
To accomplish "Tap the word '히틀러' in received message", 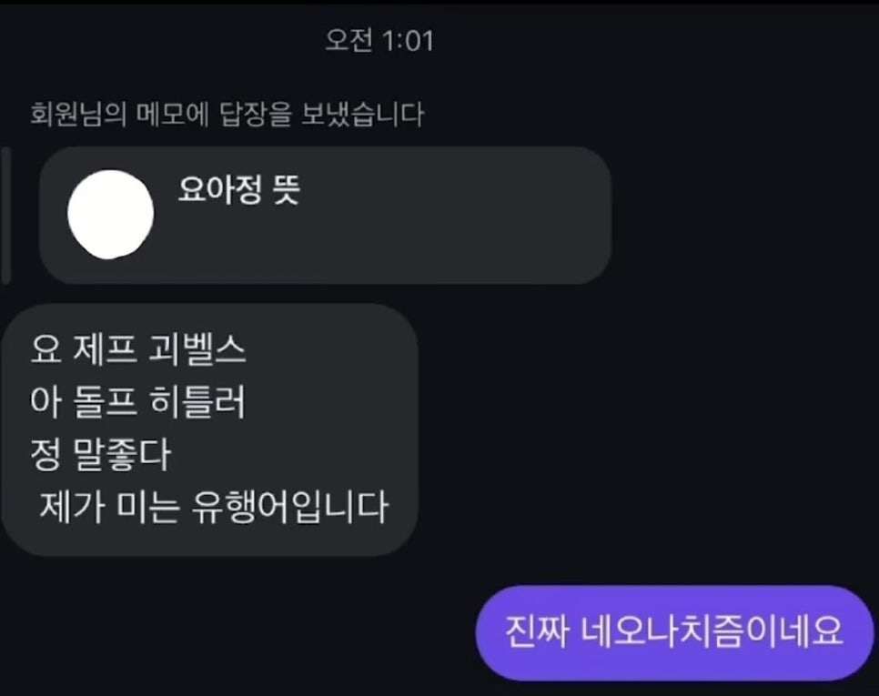I will pos(197,402).
